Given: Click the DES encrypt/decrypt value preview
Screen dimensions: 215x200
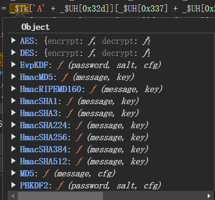Looking at the screenshot, I should coord(97,53).
